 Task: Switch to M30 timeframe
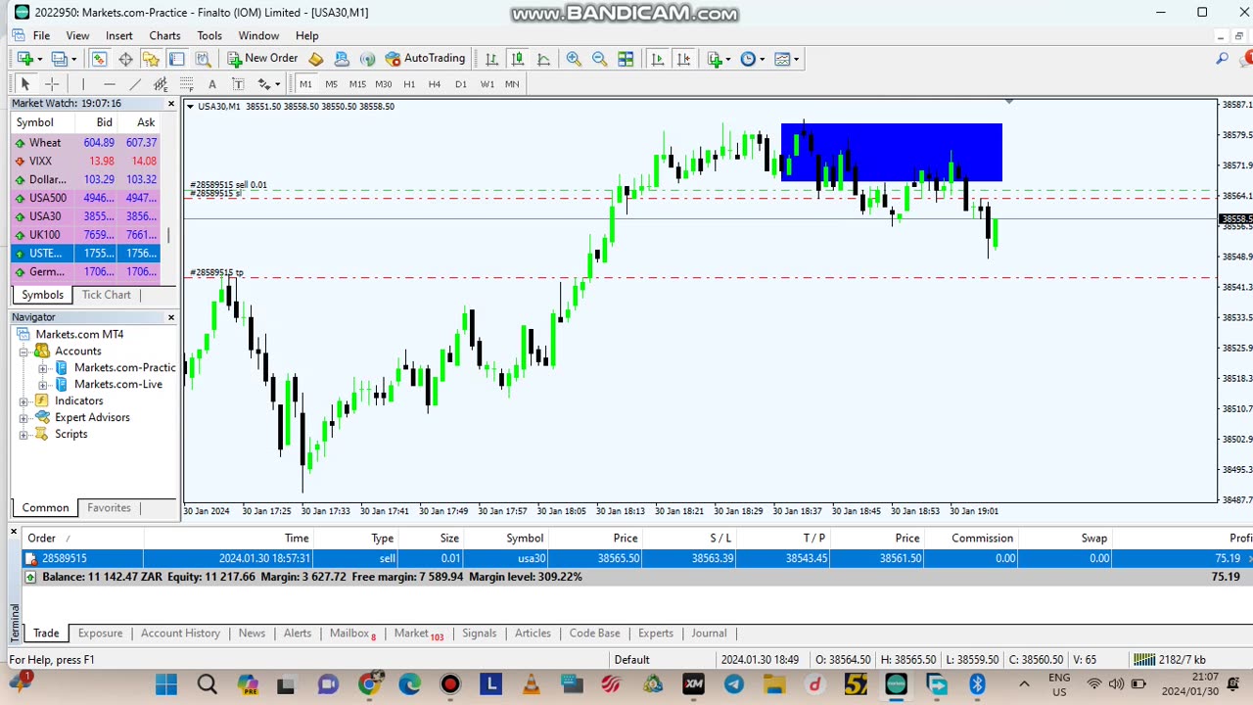pyautogui.click(x=383, y=84)
